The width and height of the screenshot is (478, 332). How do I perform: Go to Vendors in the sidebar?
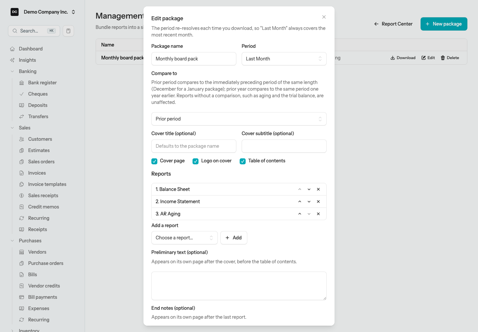point(37,252)
